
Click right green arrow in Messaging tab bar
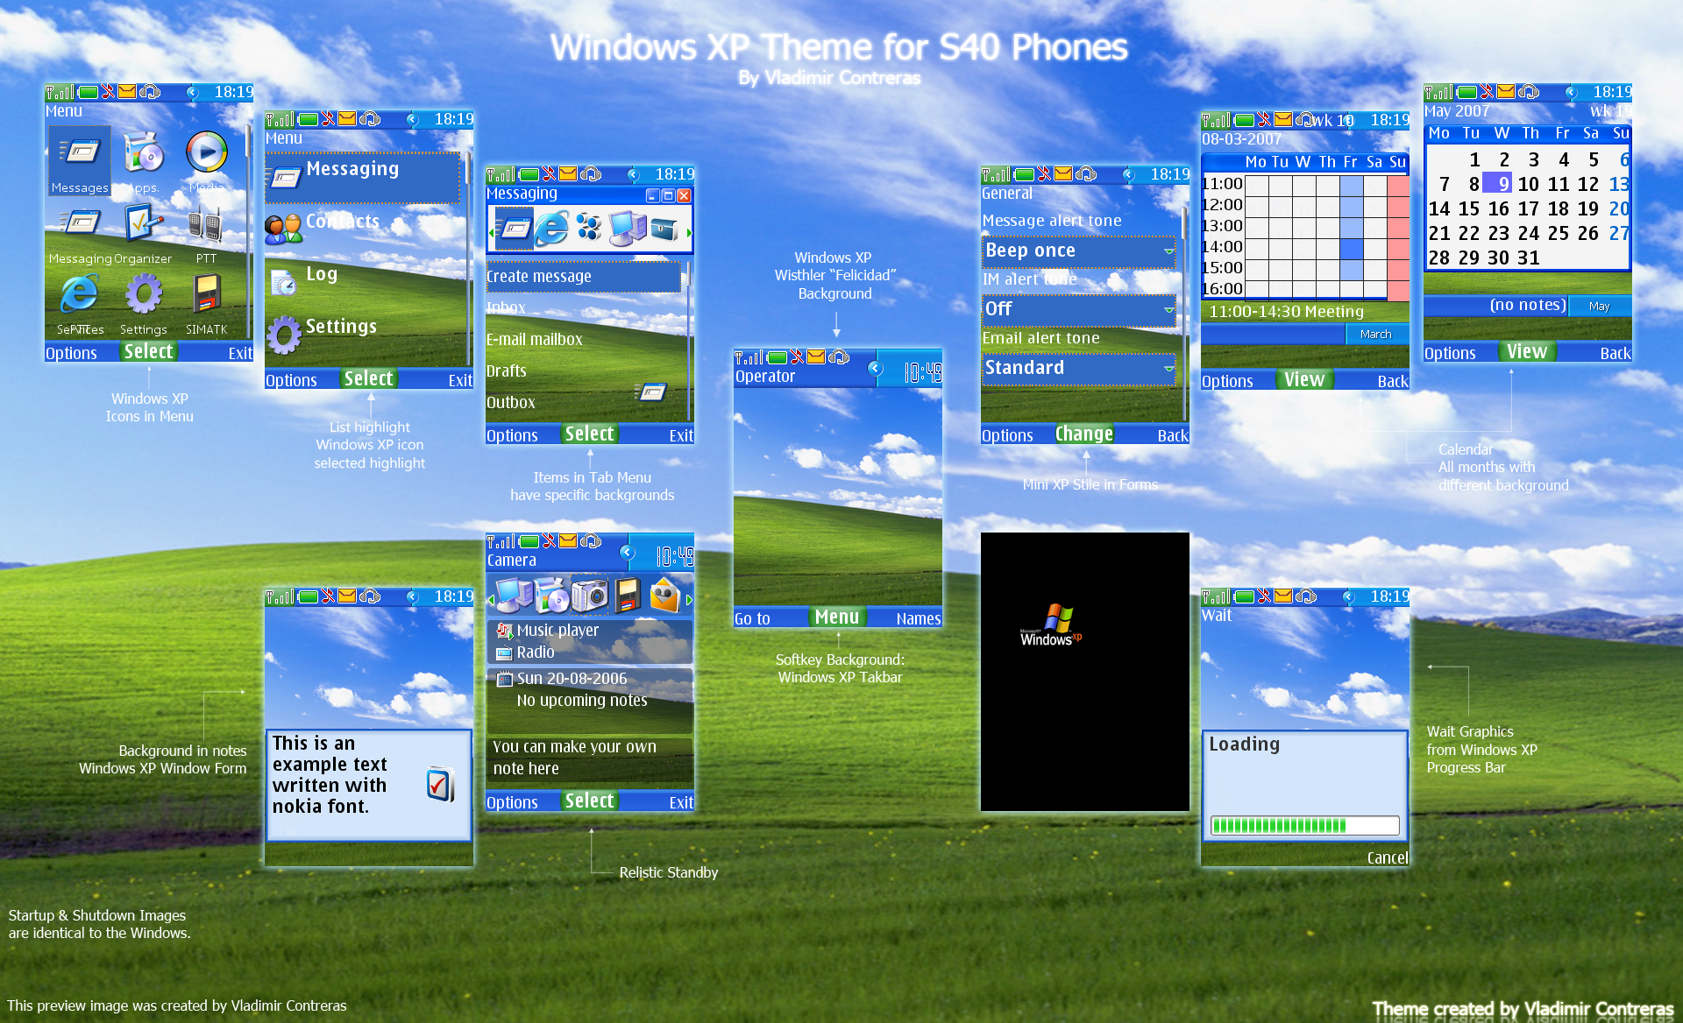click(689, 233)
